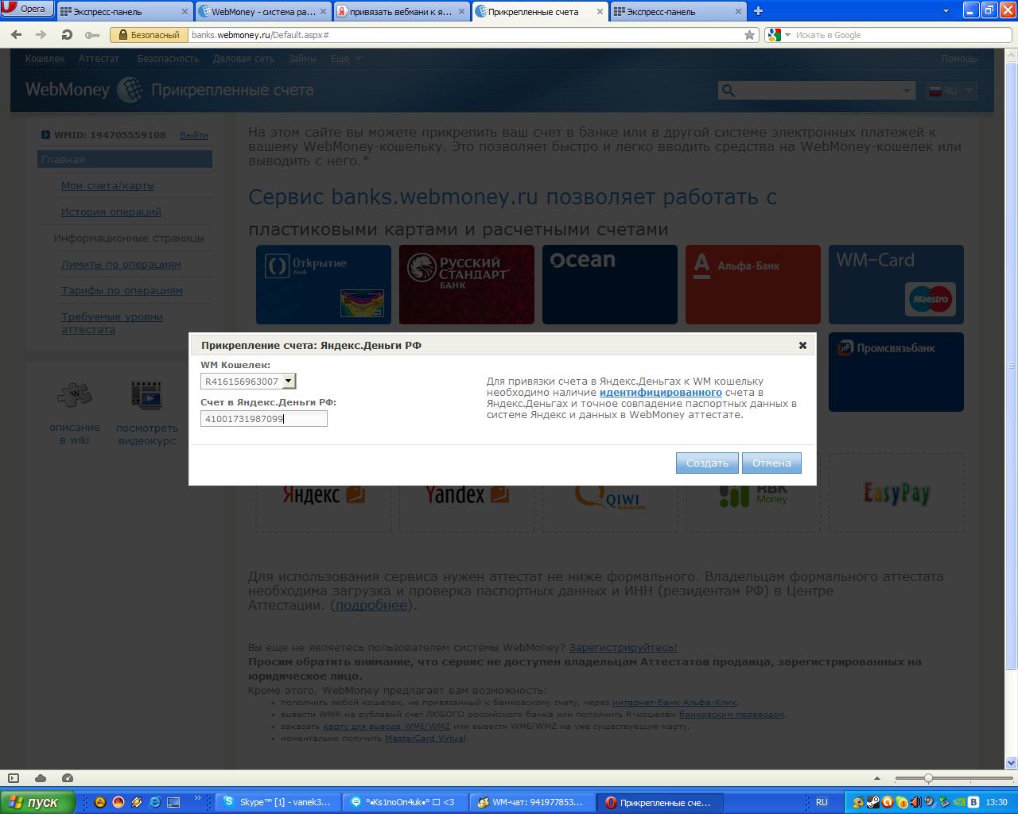Click the Создать button
This screenshot has height=814, width=1018.
point(707,463)
